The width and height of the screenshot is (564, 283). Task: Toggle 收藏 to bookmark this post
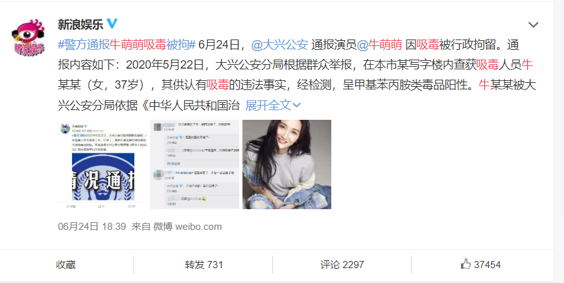(x=66, y=265)
